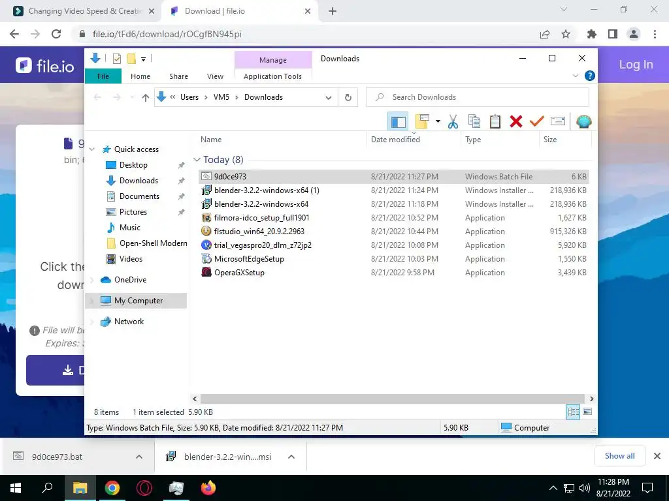Click the VM5 breadcrumb in the address bar
669x501 pixels.
click(x=221, y=97)
